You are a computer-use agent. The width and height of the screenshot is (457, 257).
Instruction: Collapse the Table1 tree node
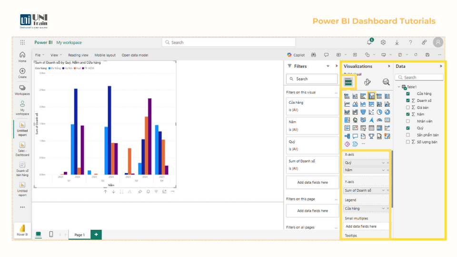click(x=399, y=87)
